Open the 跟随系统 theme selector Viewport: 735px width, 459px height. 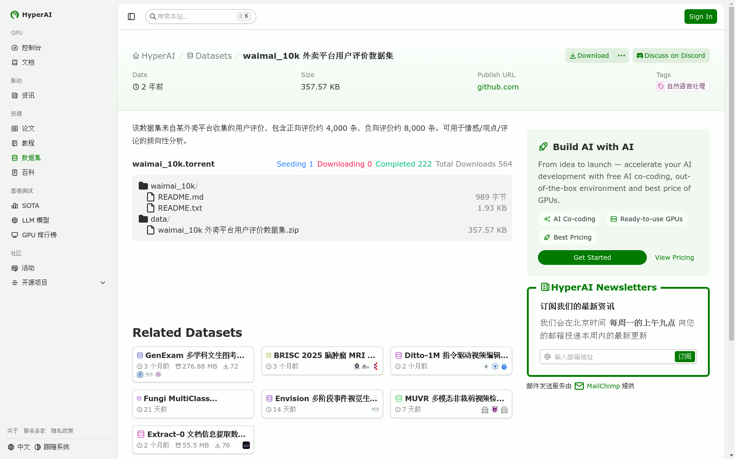[52, 447]
